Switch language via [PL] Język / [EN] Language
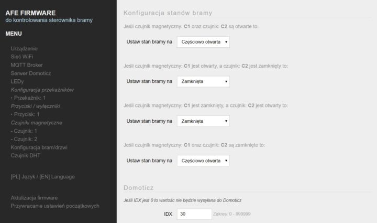The image size is (377, 223). [42, 177]
